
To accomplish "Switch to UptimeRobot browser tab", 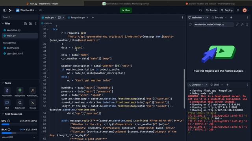I will point(126,4).
